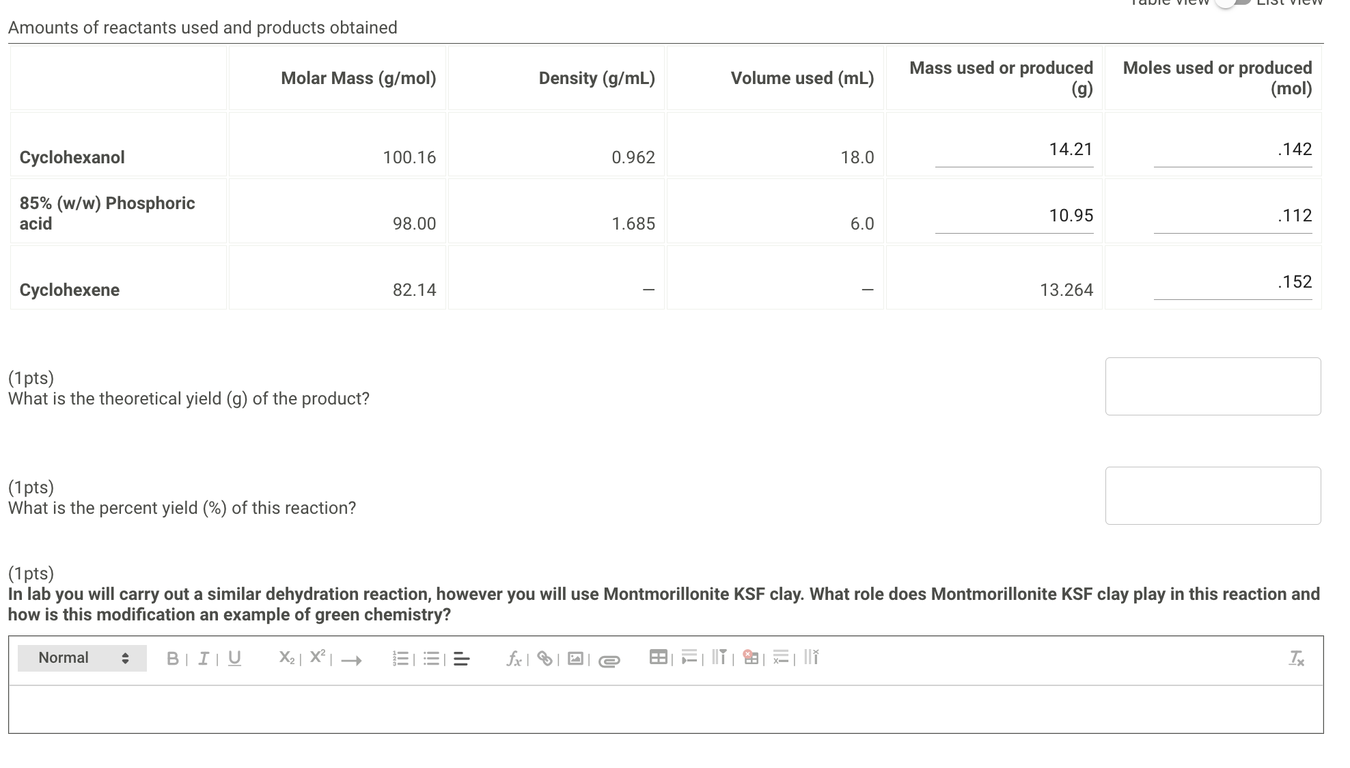Click in the Montmorillonite answer text area
The width and height of the screenshot is (1350, 768).
pyautogui.click(x=665, y=709)
